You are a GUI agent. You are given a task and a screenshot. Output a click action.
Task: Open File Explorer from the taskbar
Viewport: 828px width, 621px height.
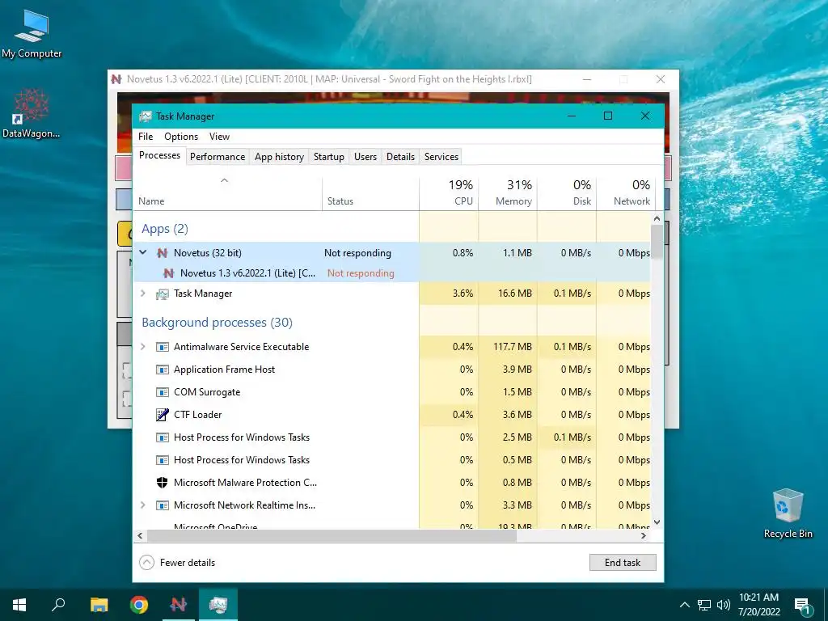99,605
